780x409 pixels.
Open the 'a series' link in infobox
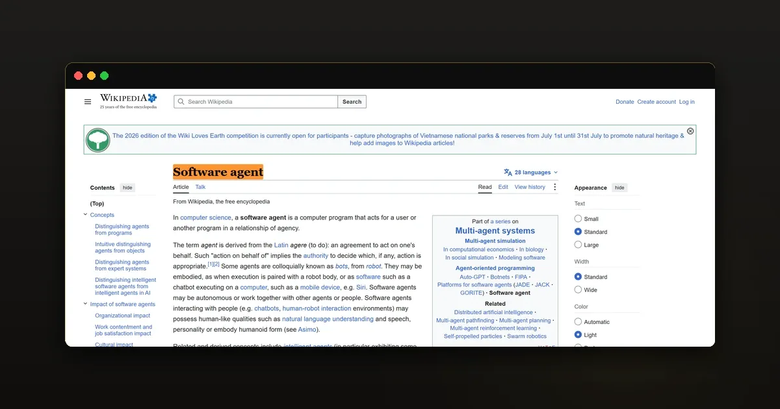(x=500, y=221)
